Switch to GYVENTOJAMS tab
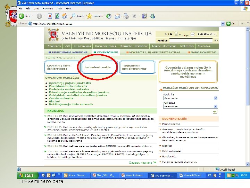 click(106, 52)
